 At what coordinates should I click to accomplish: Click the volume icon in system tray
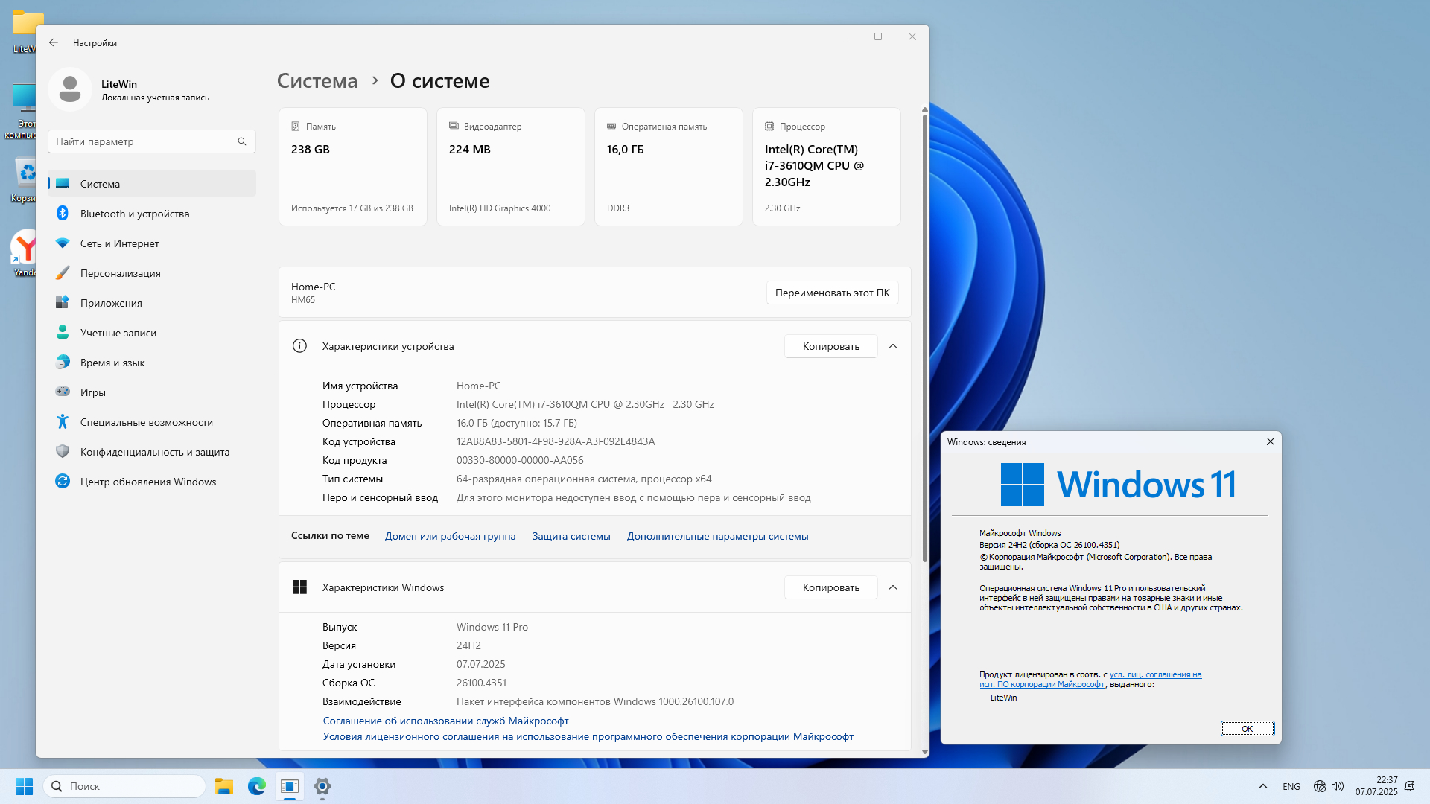(x=1338, y=786)
